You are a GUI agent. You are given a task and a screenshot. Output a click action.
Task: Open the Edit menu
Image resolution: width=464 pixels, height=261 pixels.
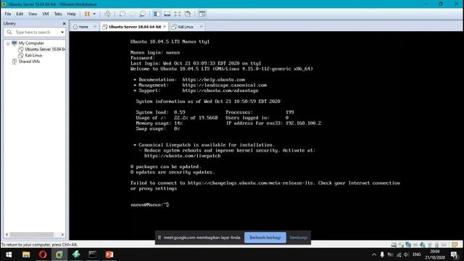click(20, 14)
